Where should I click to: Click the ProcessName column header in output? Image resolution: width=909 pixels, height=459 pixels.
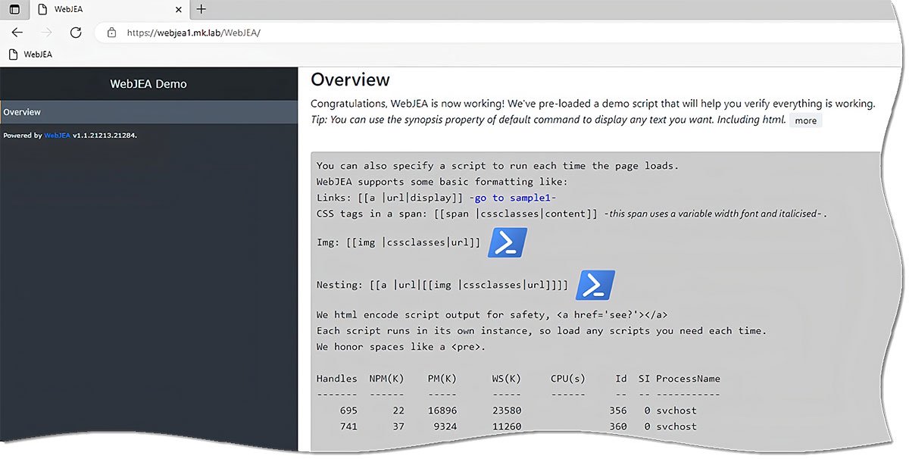(x=688, y=379)
